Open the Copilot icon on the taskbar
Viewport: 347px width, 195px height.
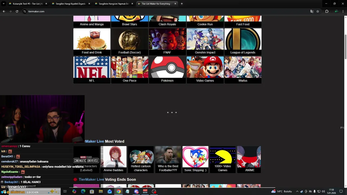[74, 191]
